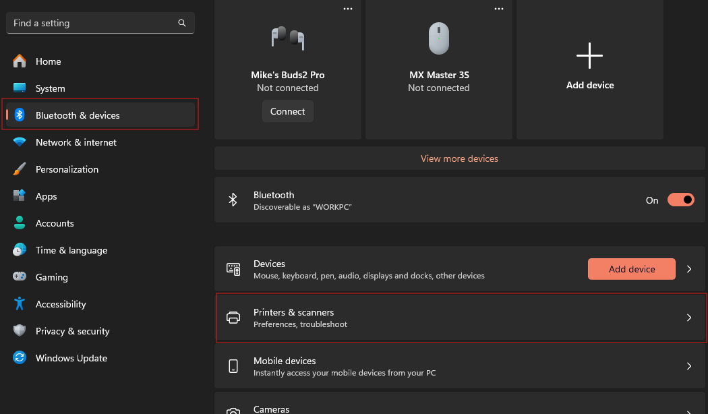Click the Accessibility figure icon
This screenshot has width=708, height=414.
click(x=20, y=303)
